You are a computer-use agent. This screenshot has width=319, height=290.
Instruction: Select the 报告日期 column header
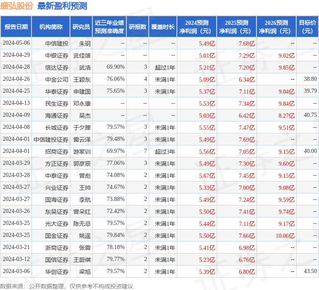tap(16, 27)
